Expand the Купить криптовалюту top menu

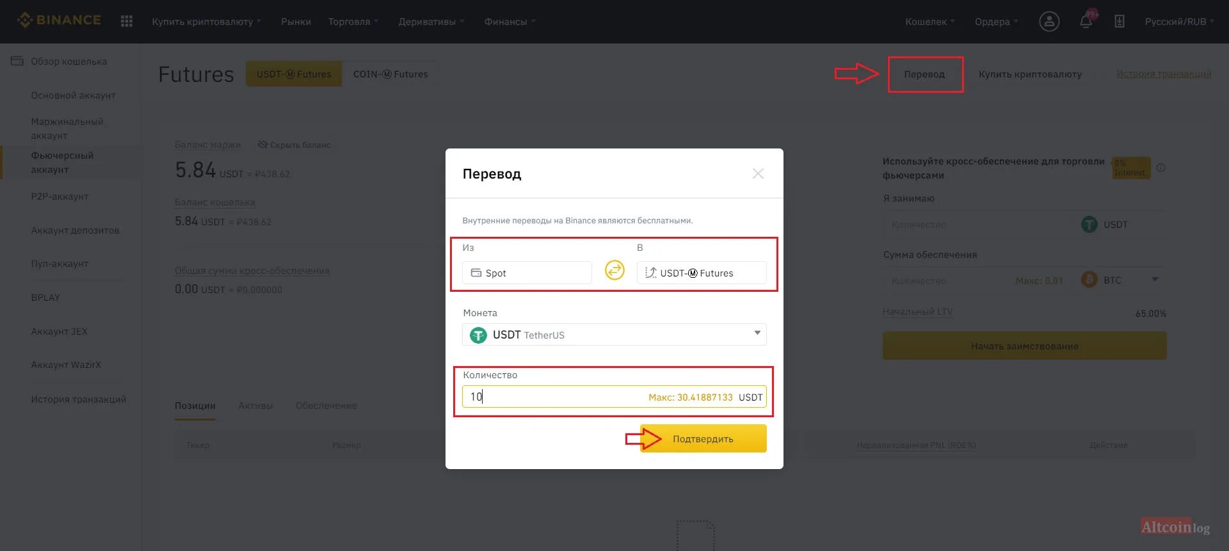[x=206, y=21]
